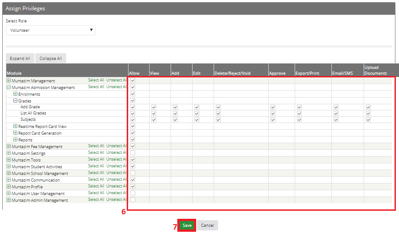
Task: Uncheck Export/Print for List All Grades
Action: pos(299,114)
